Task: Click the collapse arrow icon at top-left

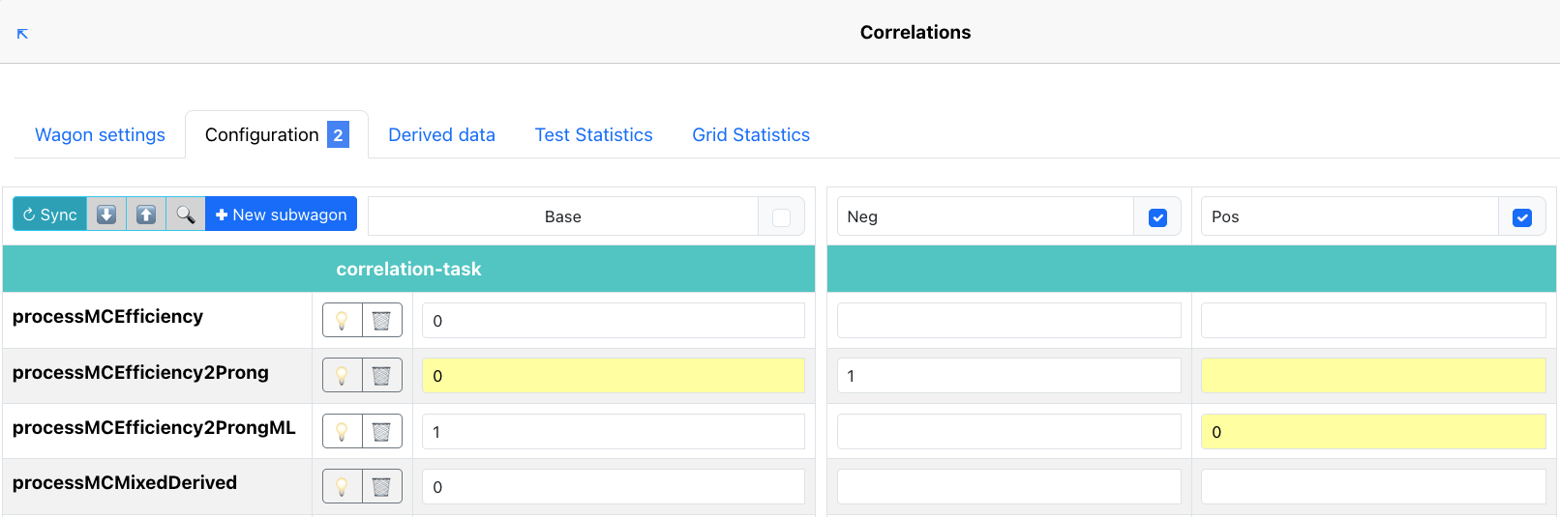Action: tap(22, 34)
